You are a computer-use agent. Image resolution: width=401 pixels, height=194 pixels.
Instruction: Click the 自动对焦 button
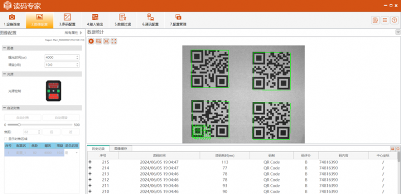(x=23, y=118)
